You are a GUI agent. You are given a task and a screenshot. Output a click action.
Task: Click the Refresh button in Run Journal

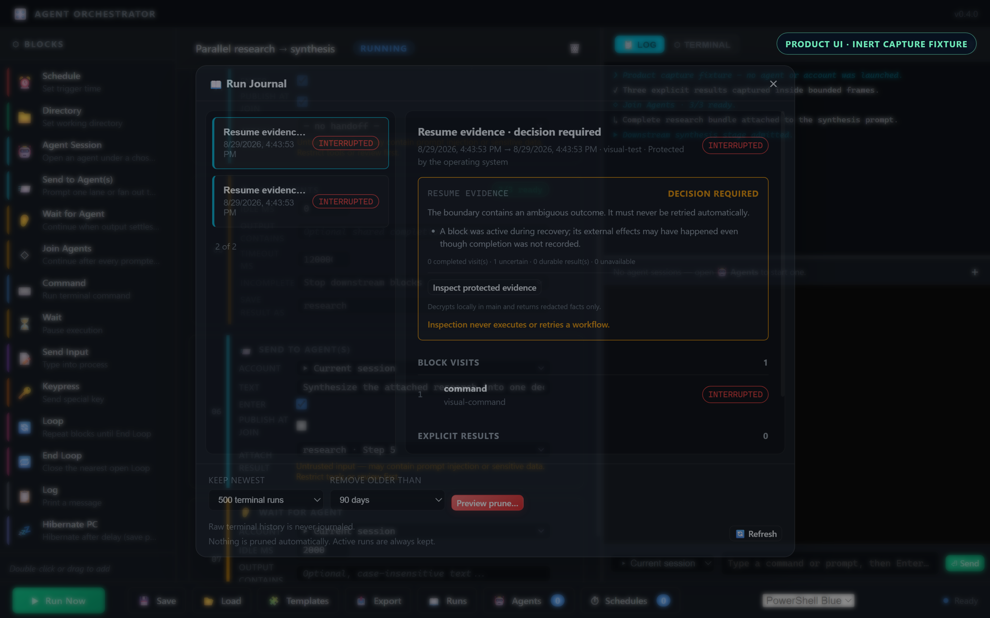756,534
